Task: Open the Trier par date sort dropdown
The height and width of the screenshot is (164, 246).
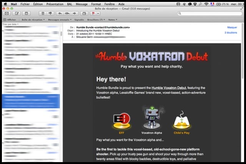Action: [10, 24]
